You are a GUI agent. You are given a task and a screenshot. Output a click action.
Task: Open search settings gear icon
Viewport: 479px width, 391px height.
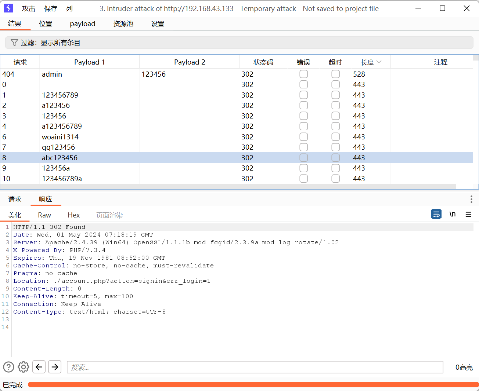24,367
